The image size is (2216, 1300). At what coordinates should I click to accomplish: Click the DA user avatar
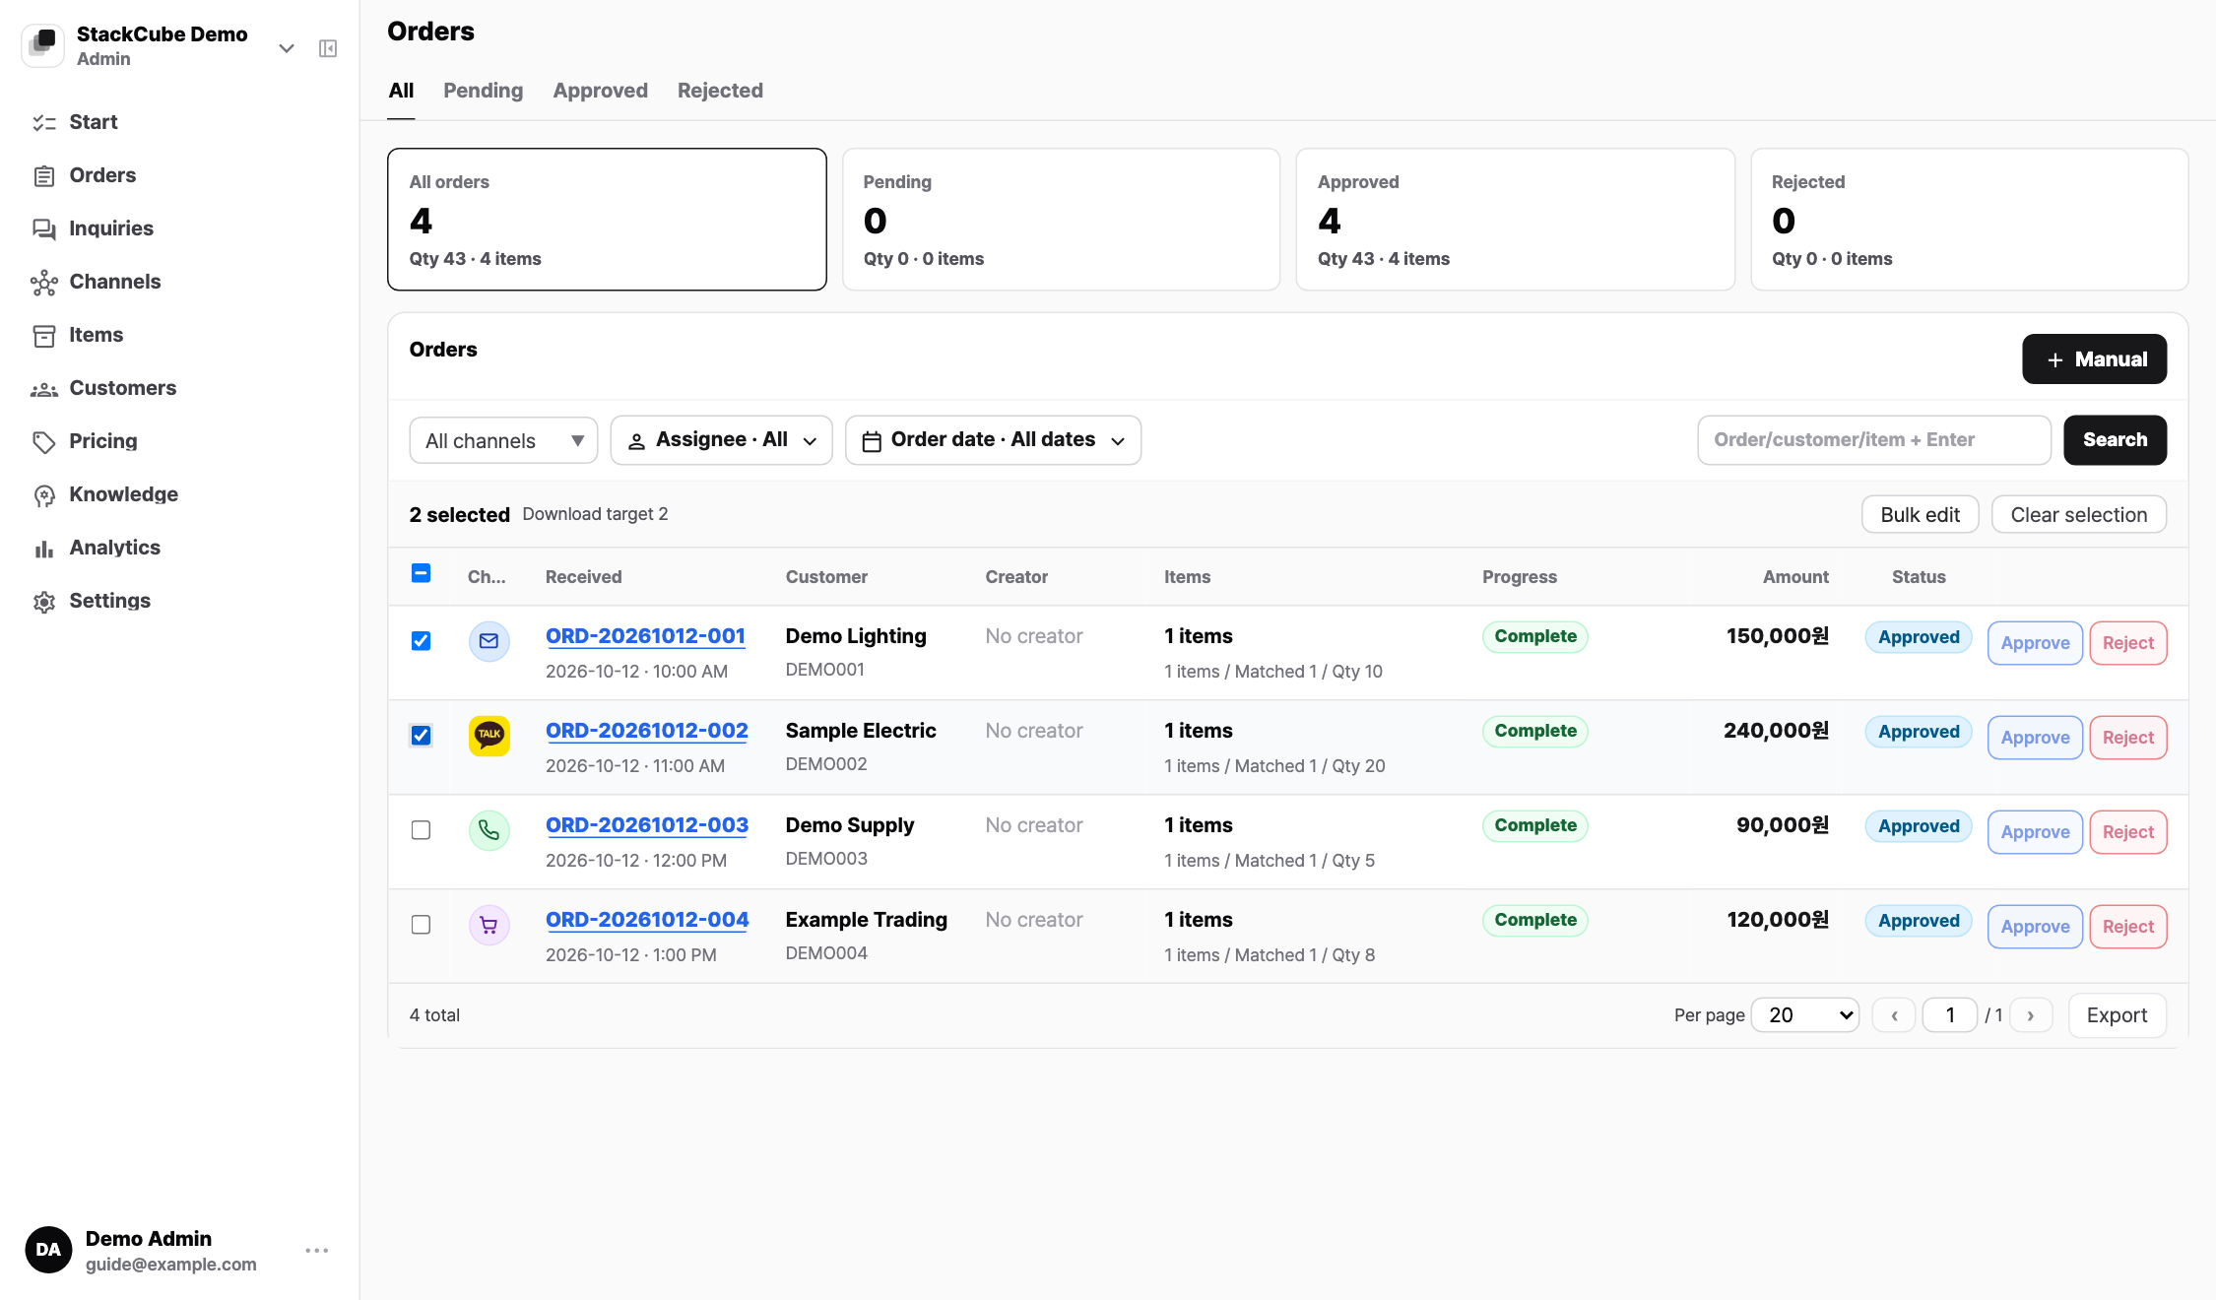coord(48,1250)
